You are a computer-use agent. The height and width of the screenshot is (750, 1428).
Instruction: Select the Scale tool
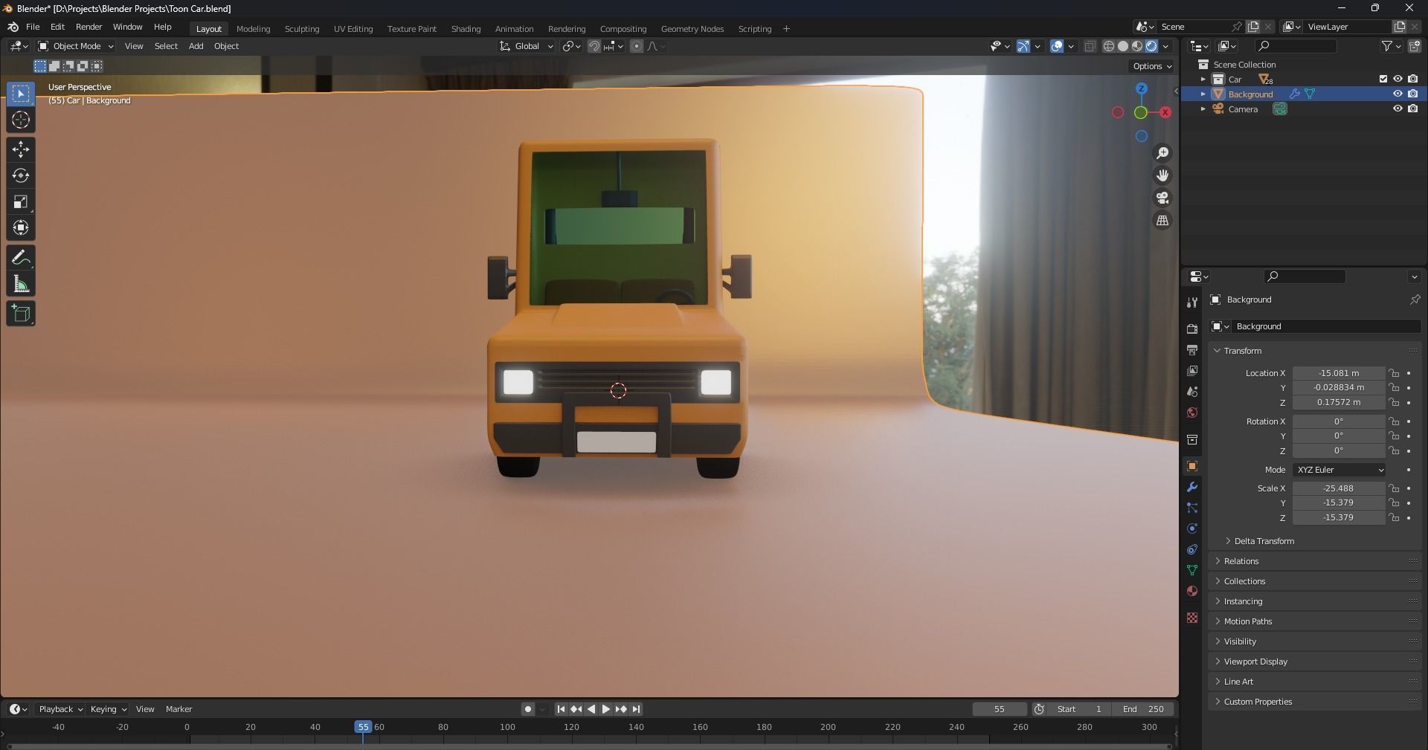coord(20,201)
